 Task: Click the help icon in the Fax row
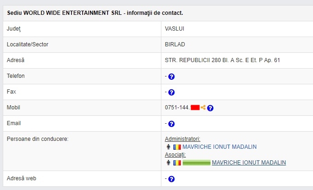point(172,92)
